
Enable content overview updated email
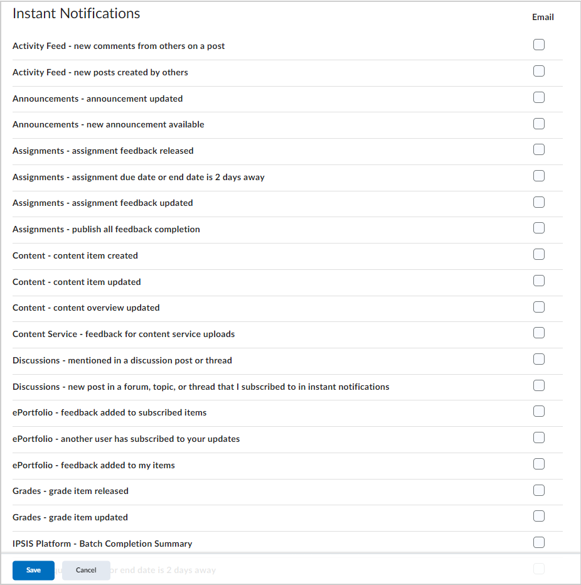[x=539, y=306]
